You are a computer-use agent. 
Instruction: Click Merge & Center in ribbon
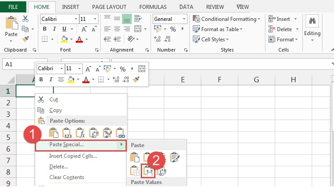[138, 29]
